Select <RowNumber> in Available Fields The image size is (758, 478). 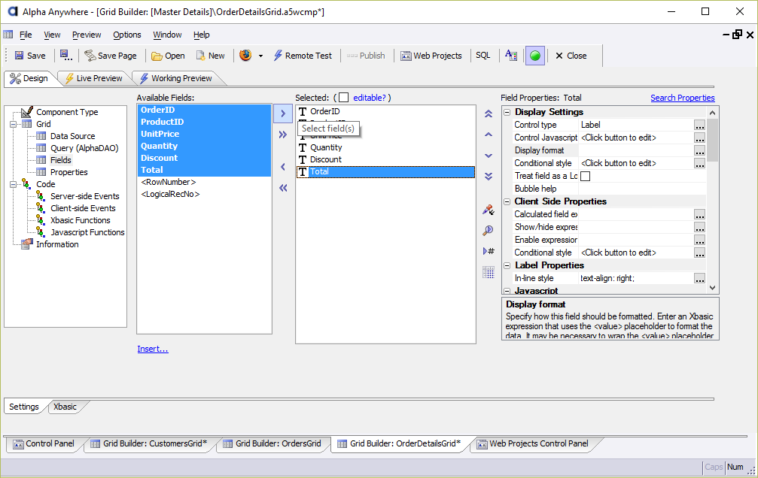click(168, 182)
